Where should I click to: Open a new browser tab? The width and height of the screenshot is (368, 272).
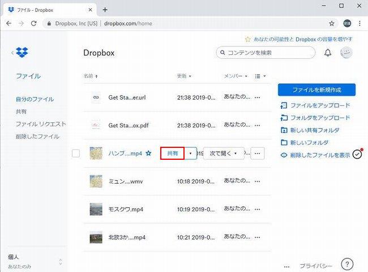point(105,10)
